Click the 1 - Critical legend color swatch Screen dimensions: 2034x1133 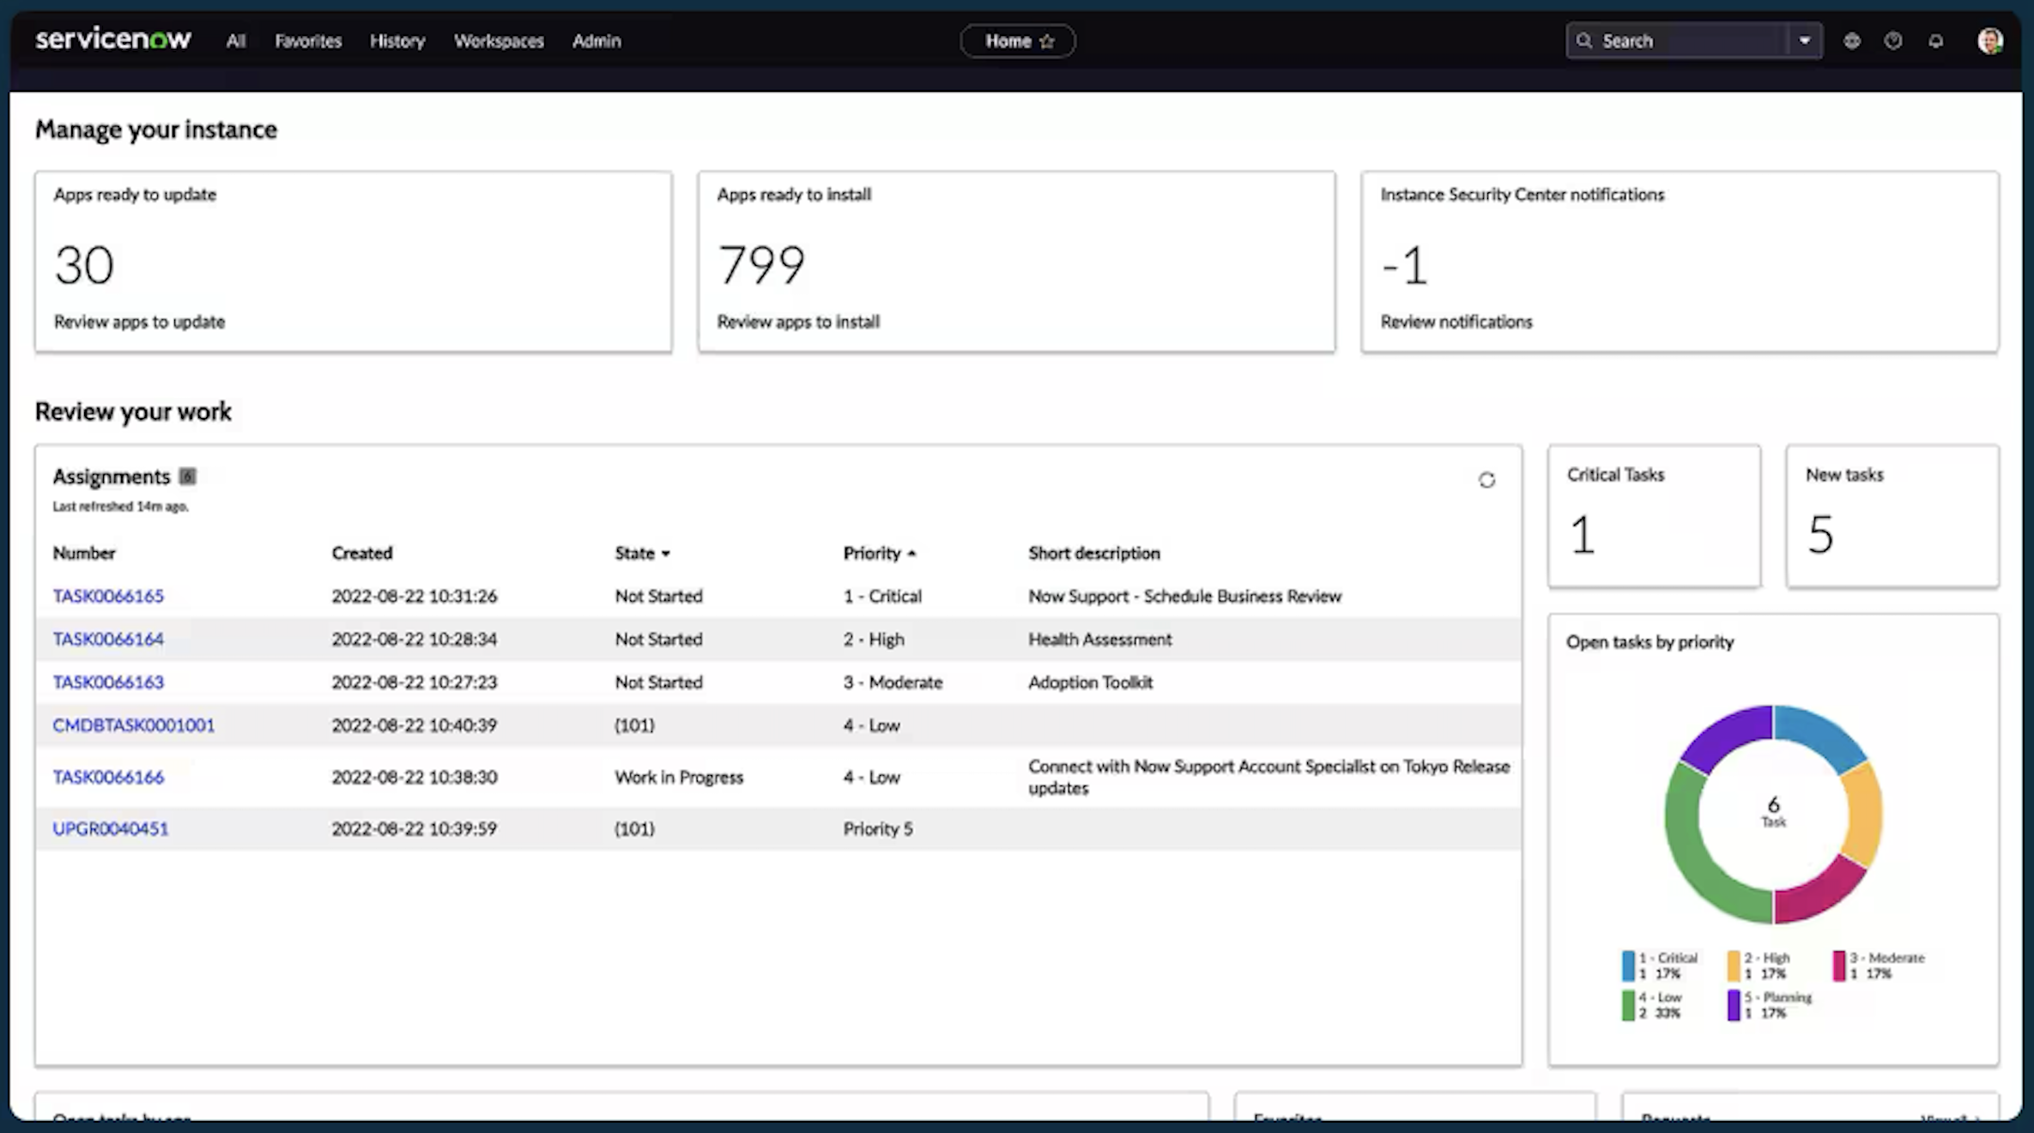pyautogui.click(x=1626, y=965)
